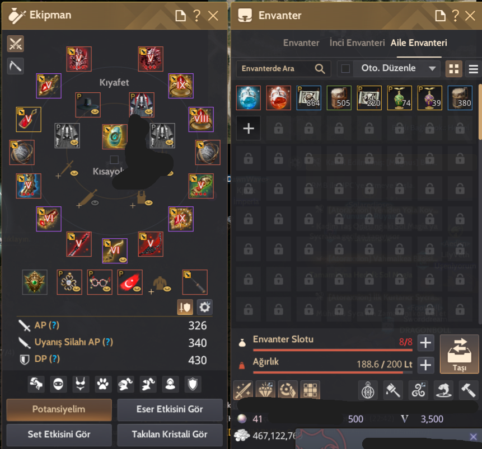The width and height of the screenshot is (482, 449).
Task: Switch to İnci Envanteri tab
Action: pyautogui.click(x=357, y=42)
